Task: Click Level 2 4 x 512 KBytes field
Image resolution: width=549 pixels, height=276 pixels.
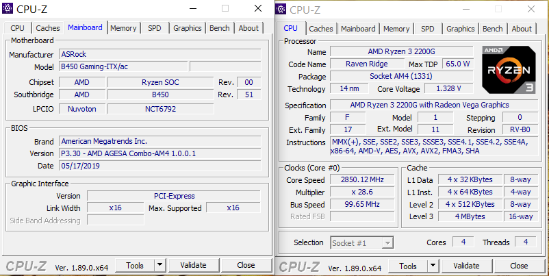Action: [x=470, y=204]
